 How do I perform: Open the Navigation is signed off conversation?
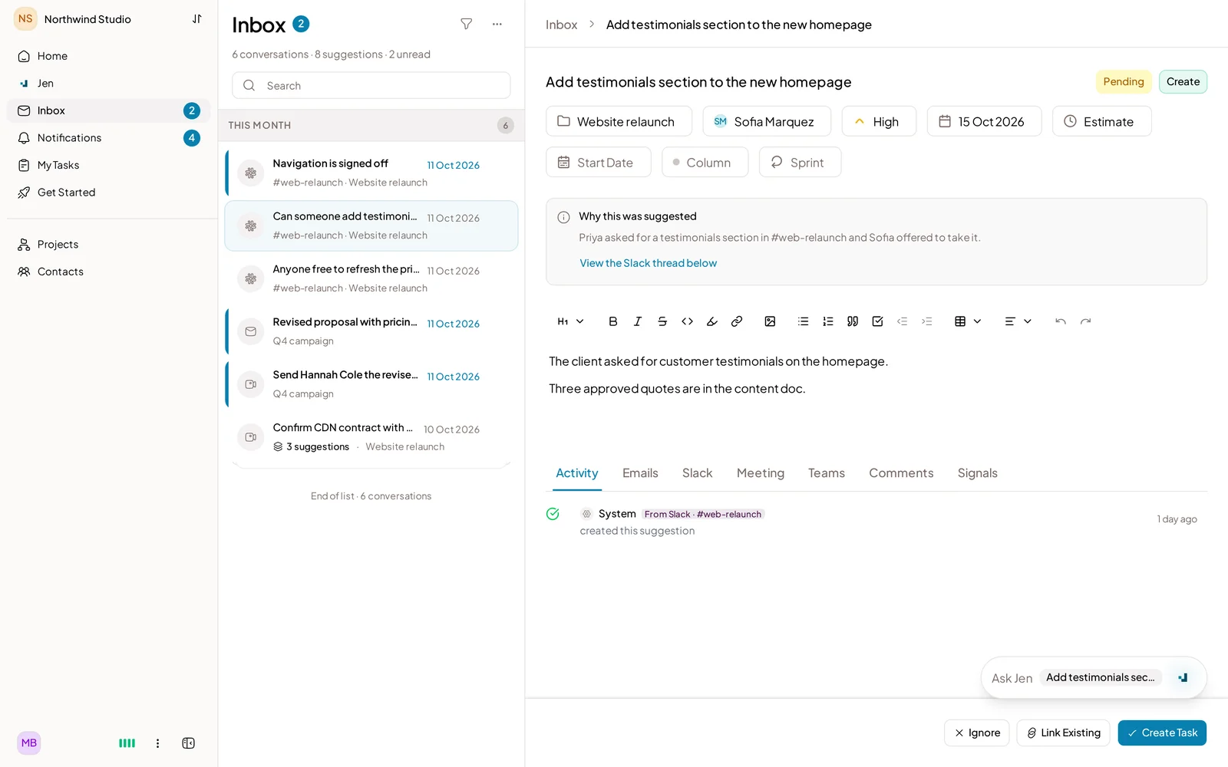(371, 173)
